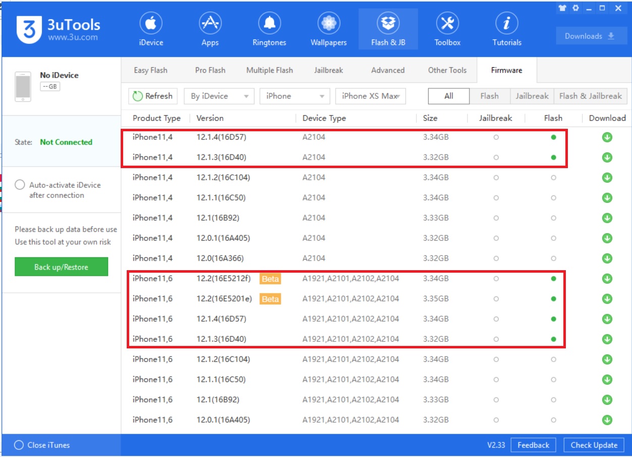Image resolution: width=632 pixels, height=457 pixels.
Task: Select Flash indicator for iPhone11,6 12.2(16E5212f)
Action: [554, 278]
